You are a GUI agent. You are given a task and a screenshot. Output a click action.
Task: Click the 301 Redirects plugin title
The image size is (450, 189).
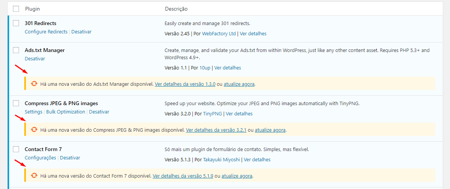click(x=40, y=23)
